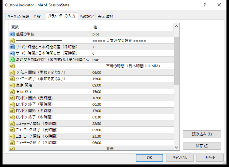Select the 16:00 value for ロンドン 開始（夏時間）

click(133, 98)
